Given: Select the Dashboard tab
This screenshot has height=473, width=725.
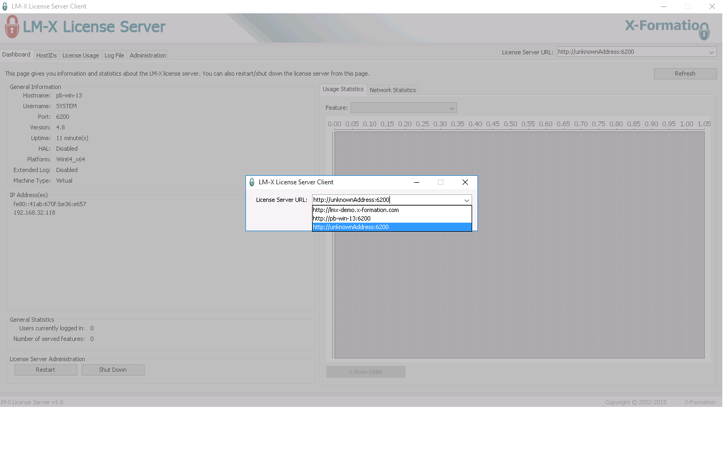Looking at the screenshot, I should [16, 54].
